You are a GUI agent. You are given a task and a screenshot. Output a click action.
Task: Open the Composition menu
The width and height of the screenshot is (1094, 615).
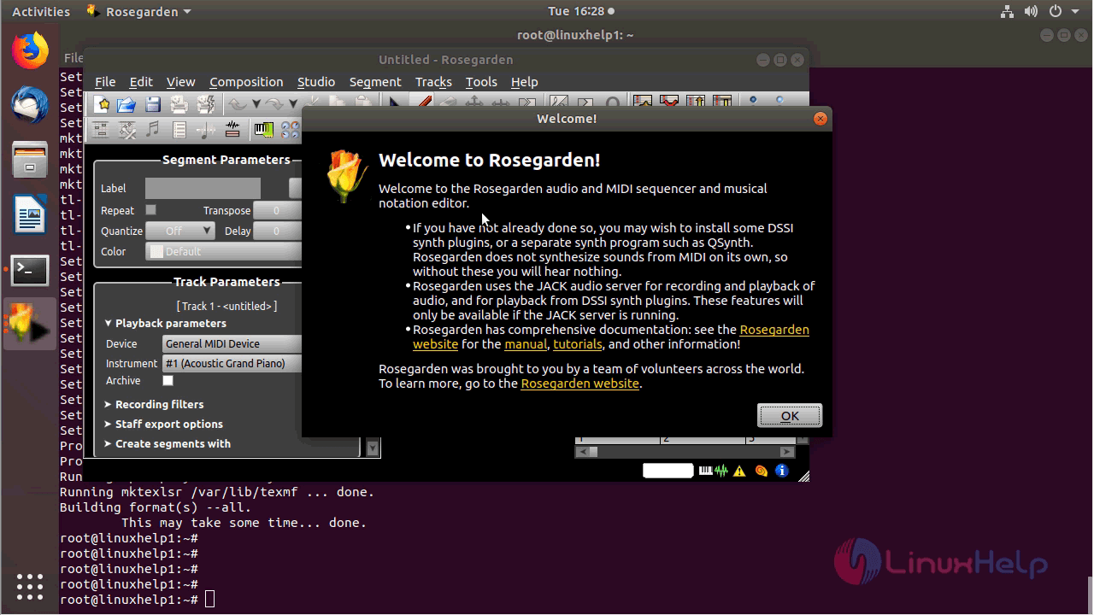[x=246, y=82]
